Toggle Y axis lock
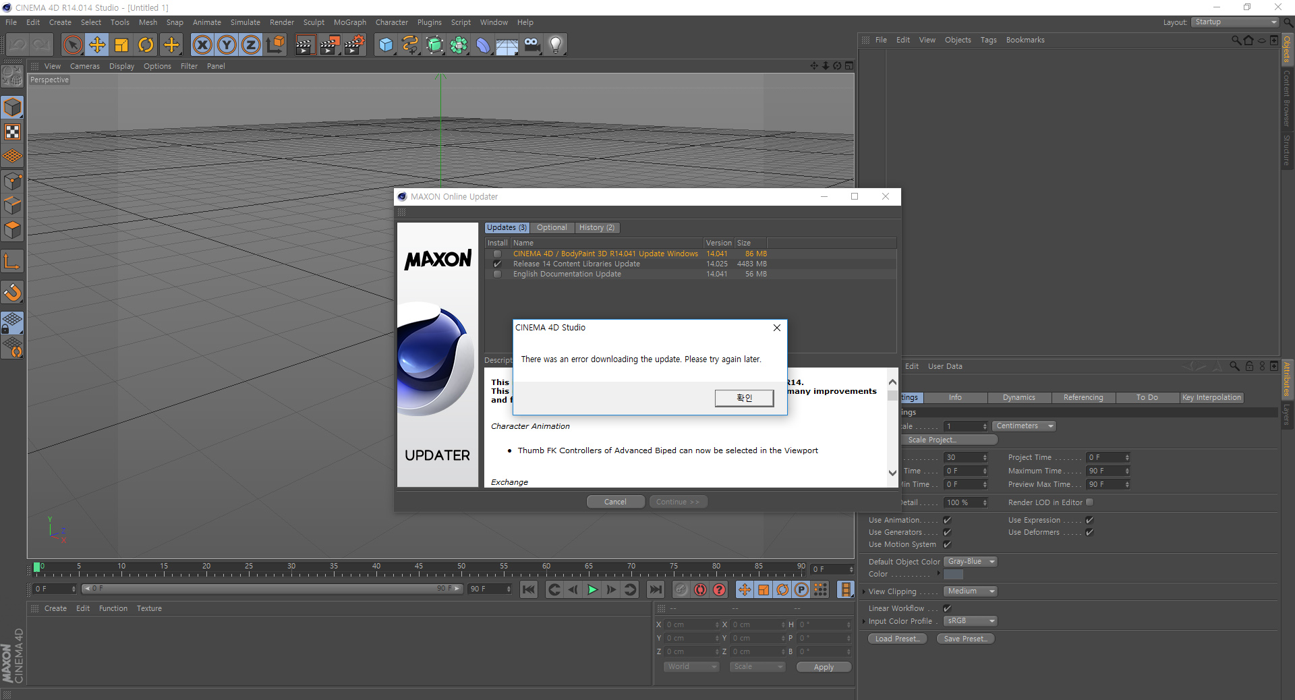 (x=227, y=45)
